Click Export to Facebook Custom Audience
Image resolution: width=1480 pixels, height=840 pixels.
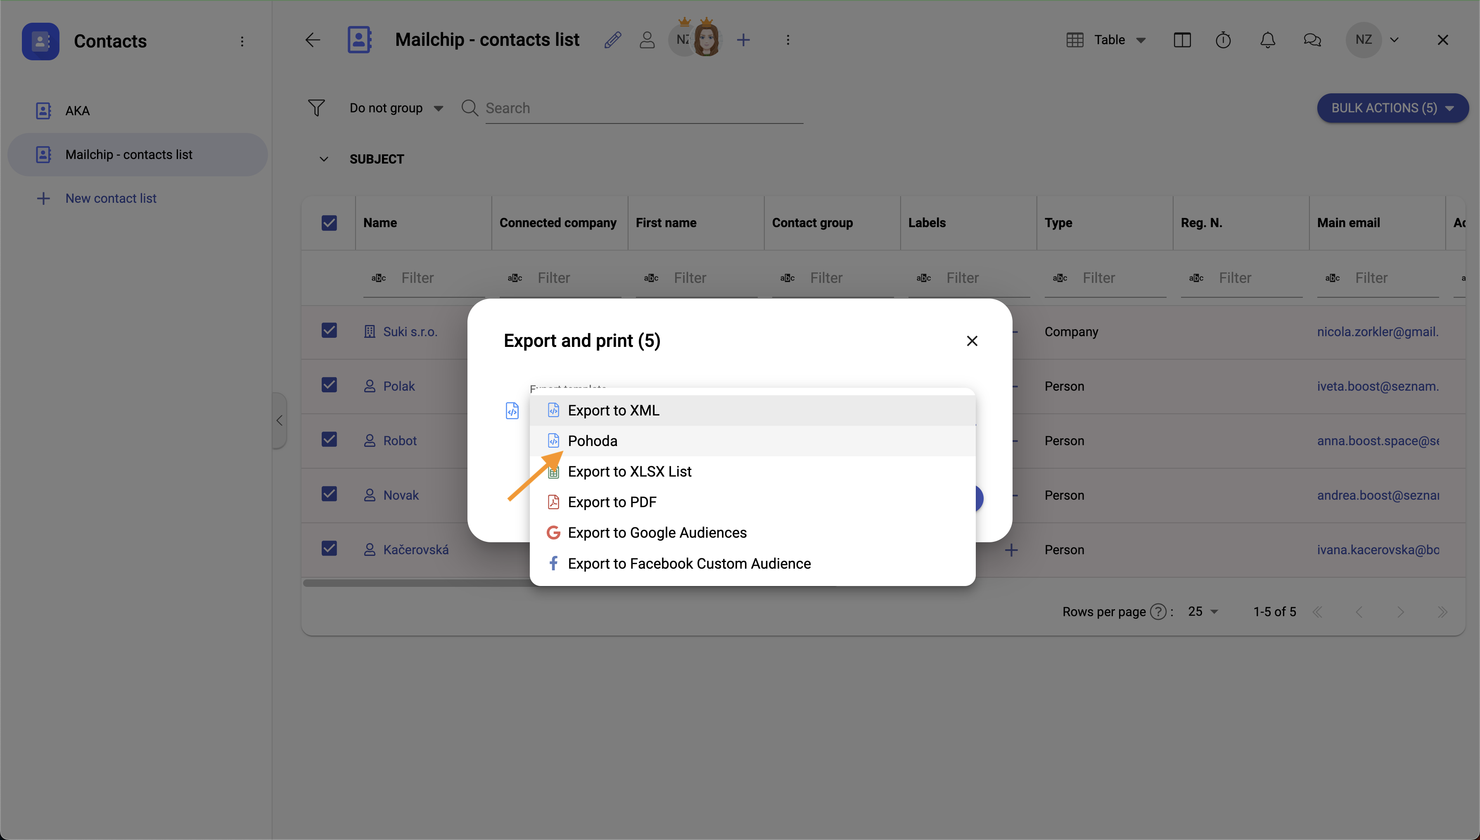(x=689, y=563)
